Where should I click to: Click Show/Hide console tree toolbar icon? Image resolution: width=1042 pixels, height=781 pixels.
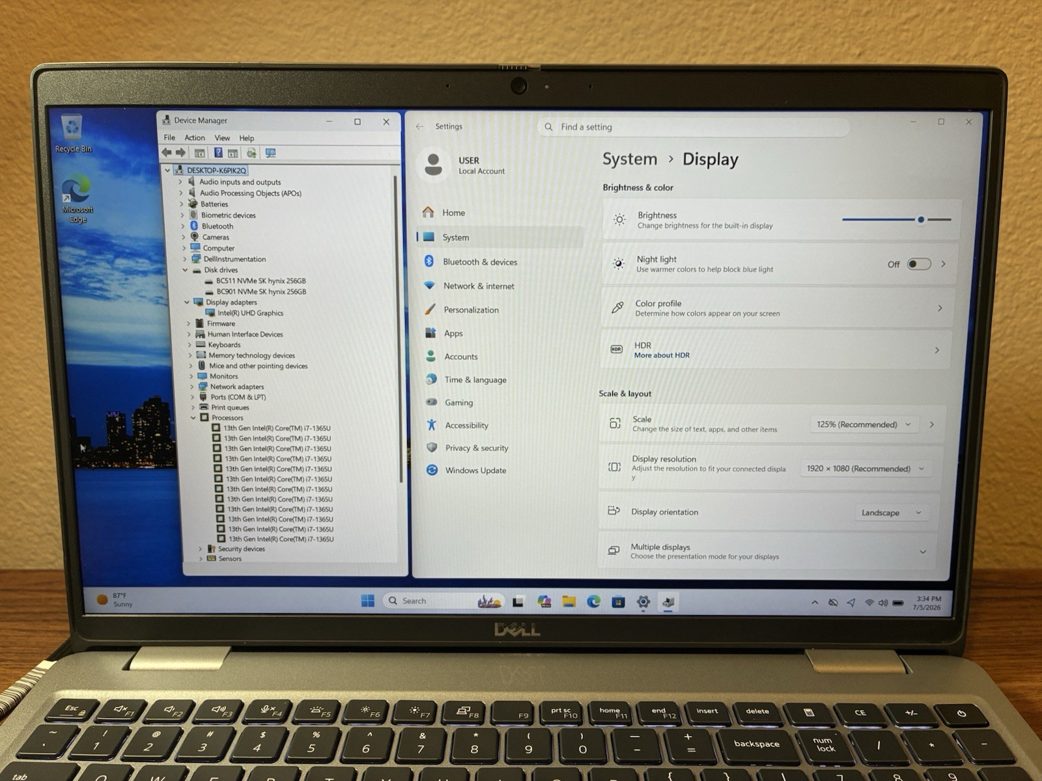[200, 153]
